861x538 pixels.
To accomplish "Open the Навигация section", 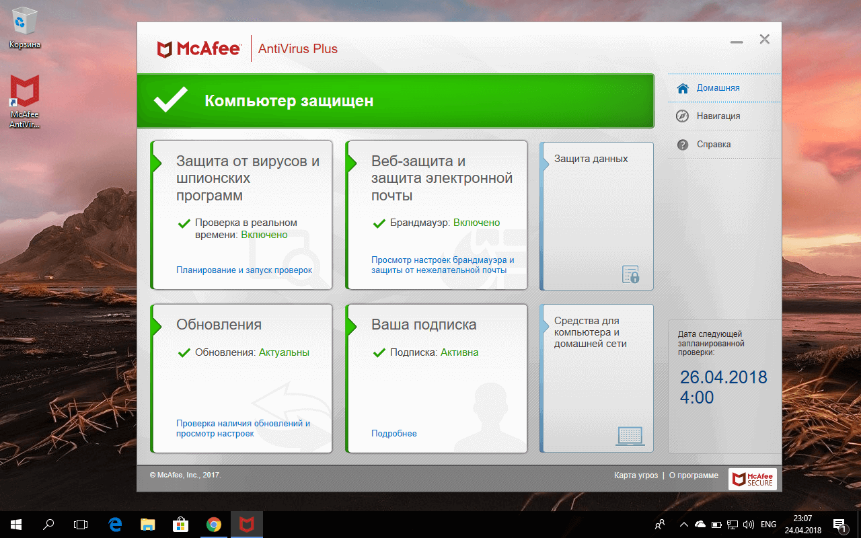I will click(725, 116).
